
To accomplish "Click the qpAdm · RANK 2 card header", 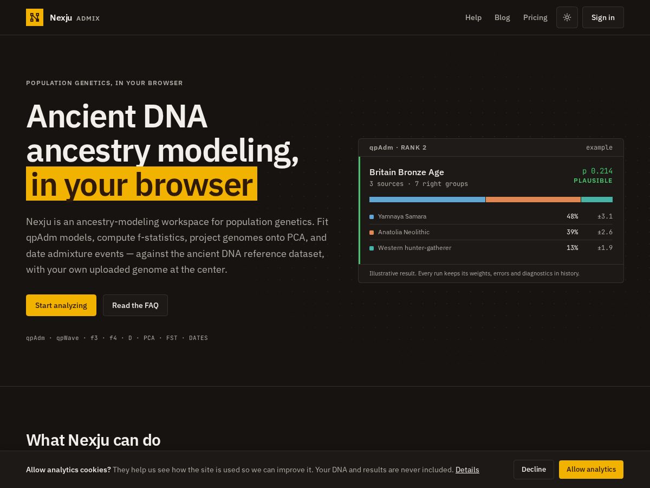I will (398, 147).
